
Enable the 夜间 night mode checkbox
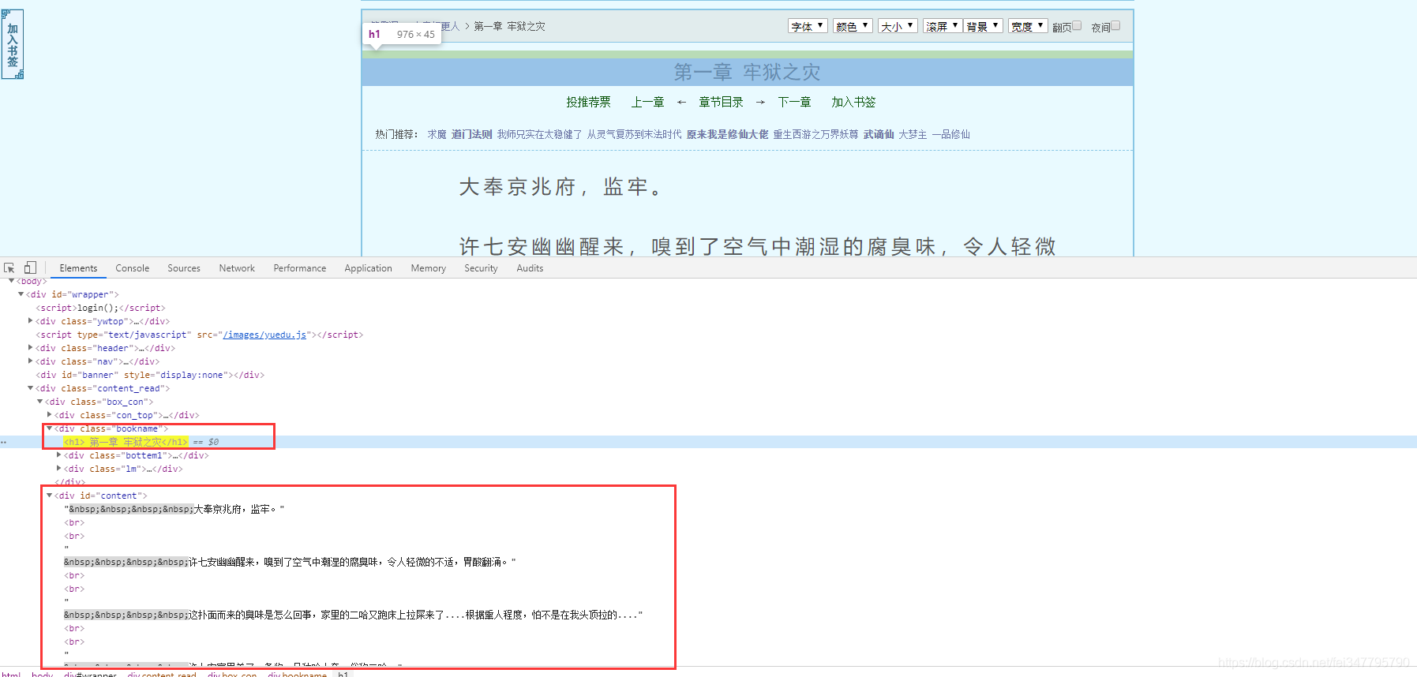1115,26
